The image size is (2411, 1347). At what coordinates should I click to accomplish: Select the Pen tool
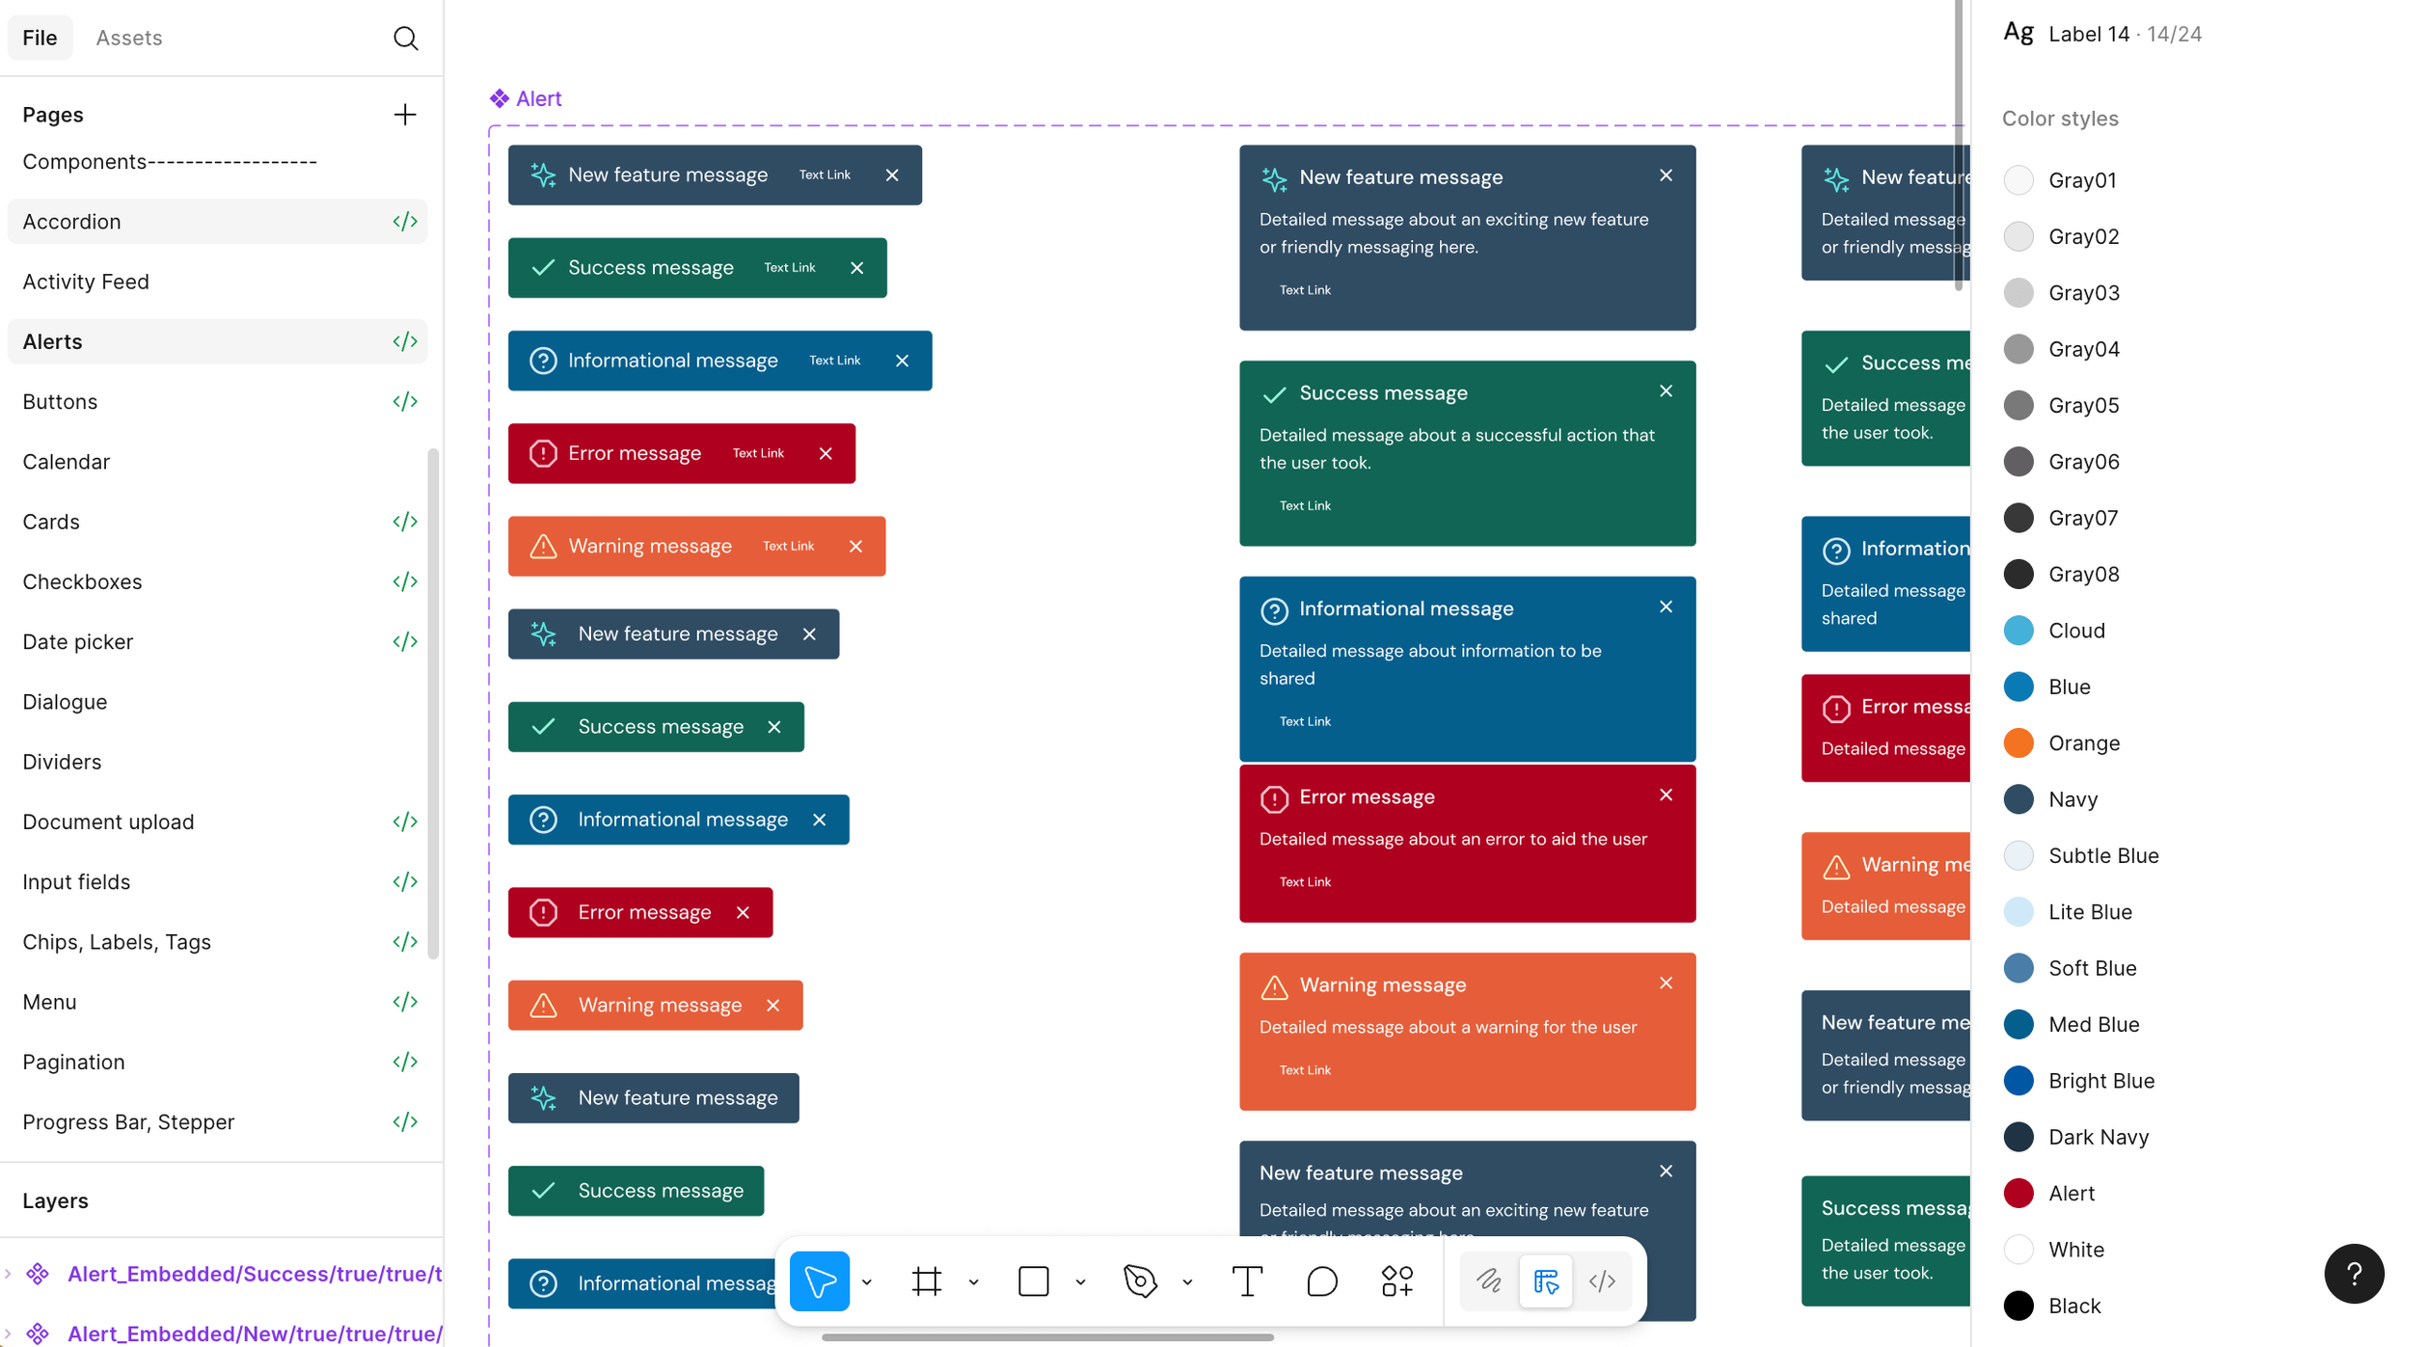coord(1140,1280)
